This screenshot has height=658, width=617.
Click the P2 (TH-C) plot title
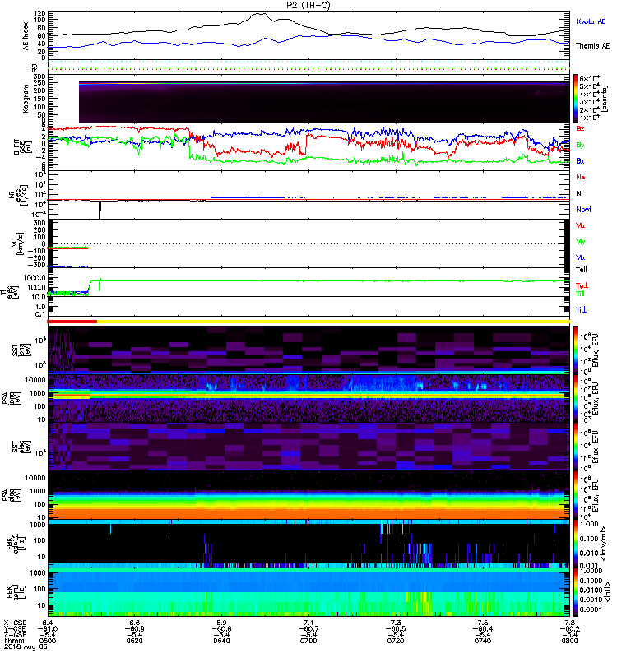(x=309, y=5)
